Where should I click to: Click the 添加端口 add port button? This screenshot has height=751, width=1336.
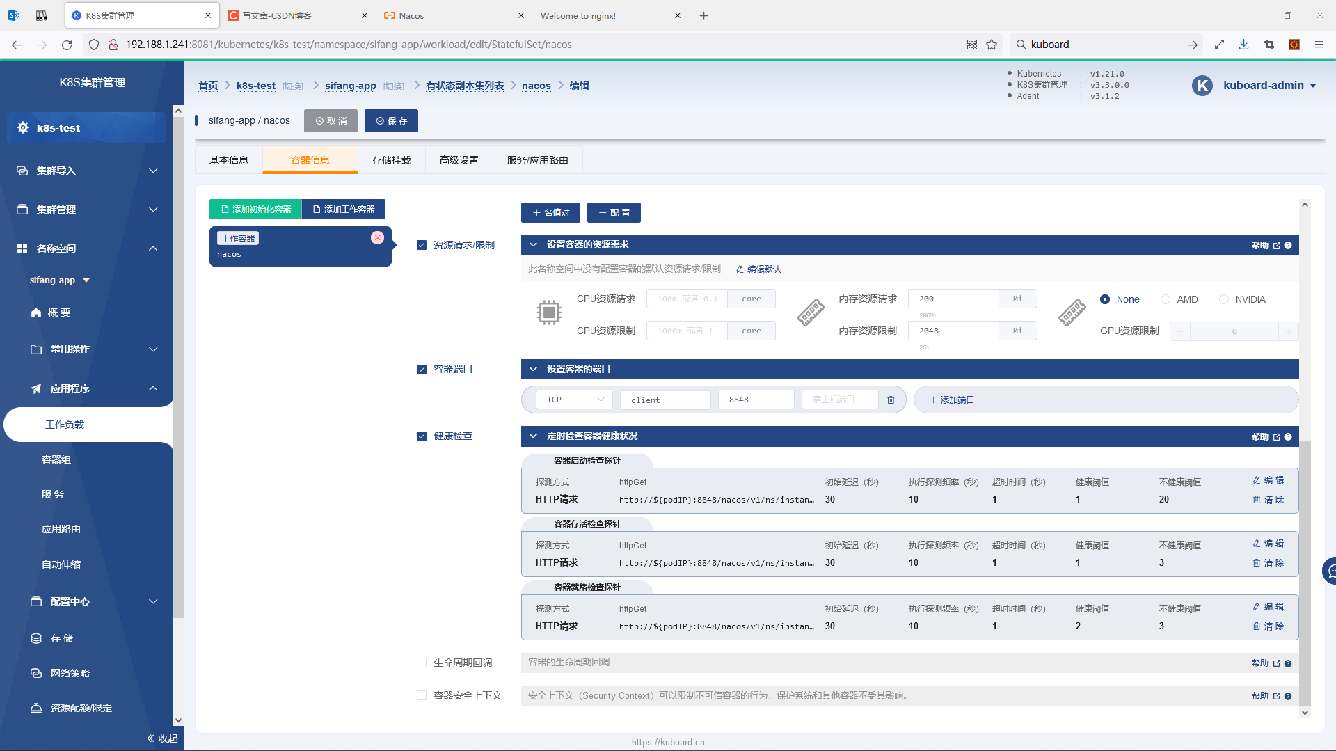1106,400
